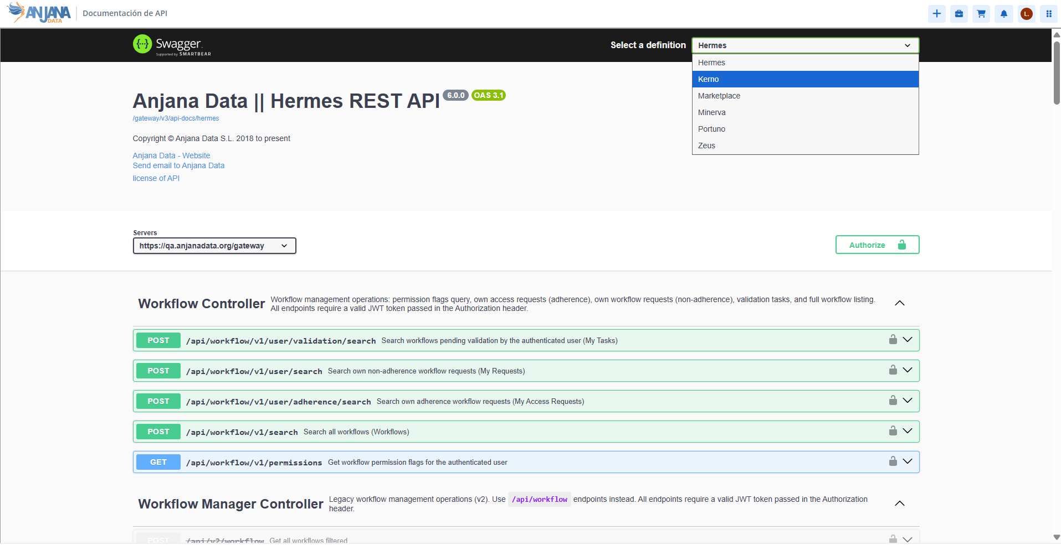The image size is (1061, 545).
Task: Expand the /api/workflow/v1/search endpoint chevron
Action: click(908, 431)
